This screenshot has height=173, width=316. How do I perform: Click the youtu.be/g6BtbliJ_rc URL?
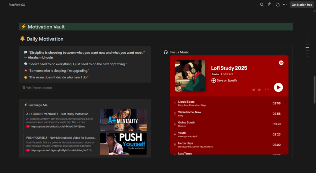point(58,127)
